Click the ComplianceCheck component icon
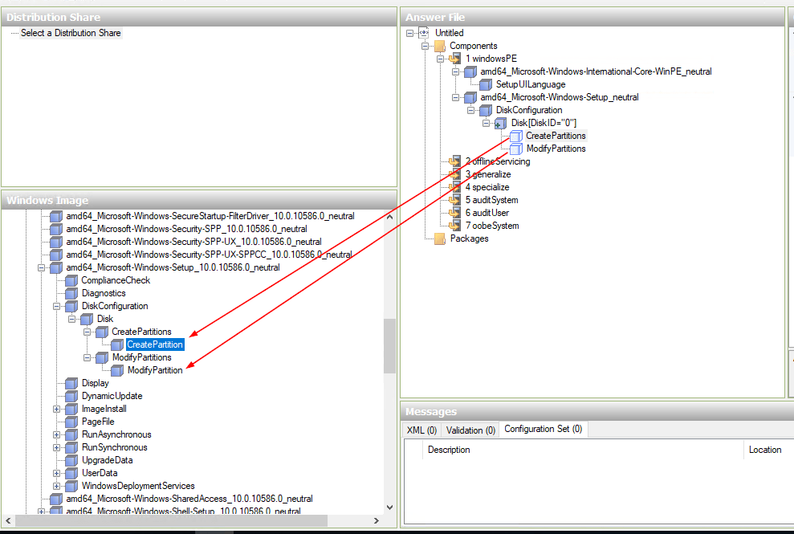 (x=71, y=280)
